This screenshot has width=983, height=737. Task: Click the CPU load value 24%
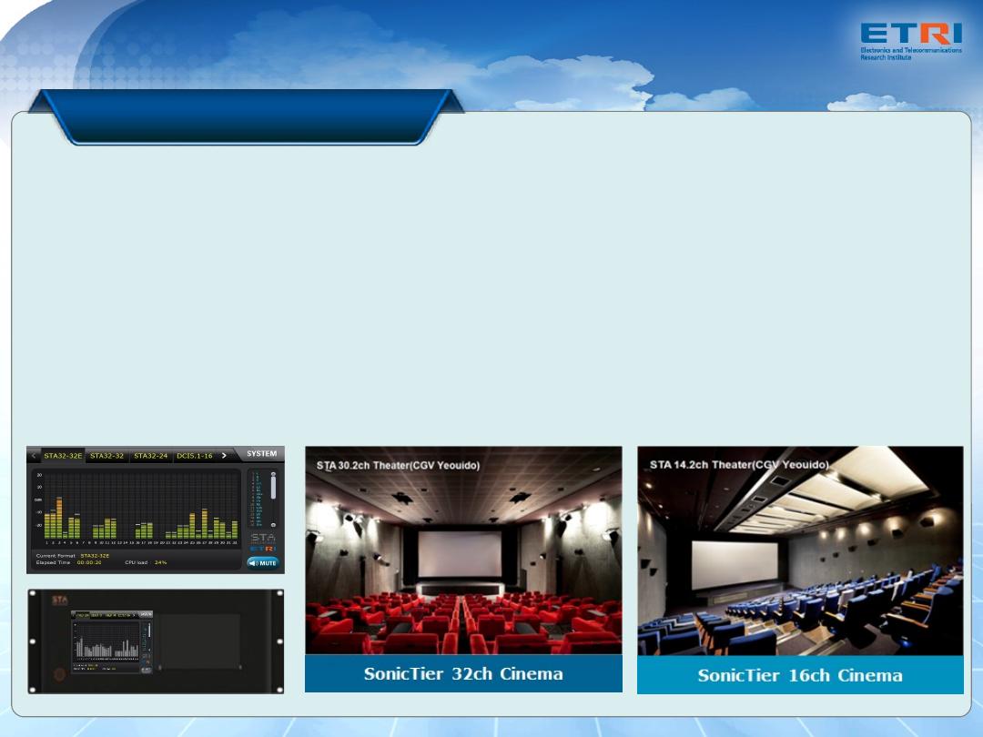click(x=160, y=563)
